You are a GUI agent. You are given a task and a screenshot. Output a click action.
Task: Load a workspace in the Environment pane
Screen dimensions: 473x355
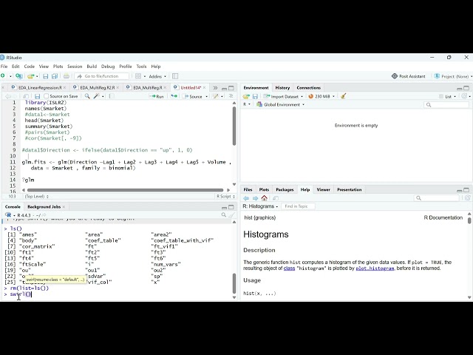tap(246, 96)
